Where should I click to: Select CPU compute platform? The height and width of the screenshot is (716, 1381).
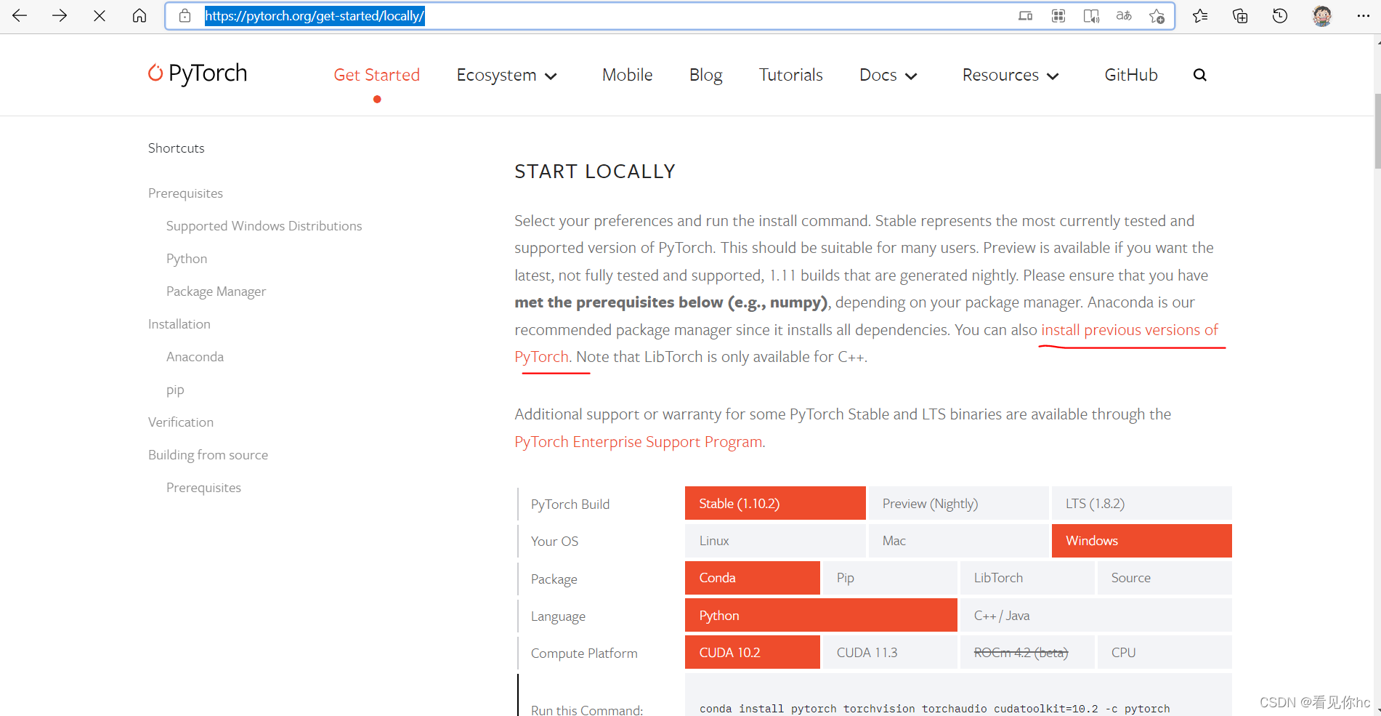coord(1165,652)
